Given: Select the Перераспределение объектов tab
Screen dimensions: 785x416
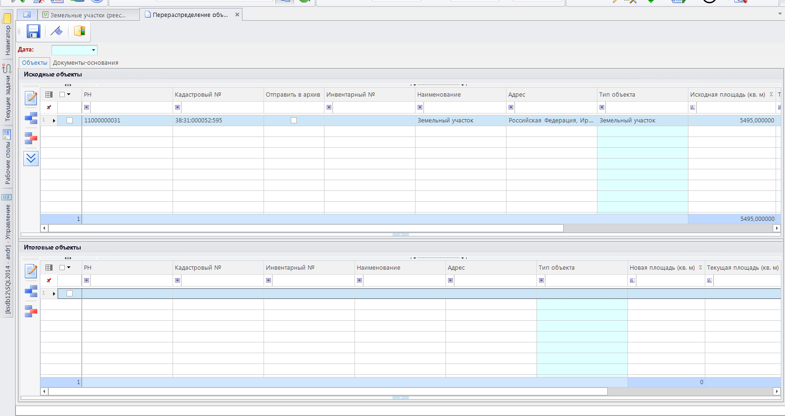Looking at the screenshot, I should tap(190, 15).
